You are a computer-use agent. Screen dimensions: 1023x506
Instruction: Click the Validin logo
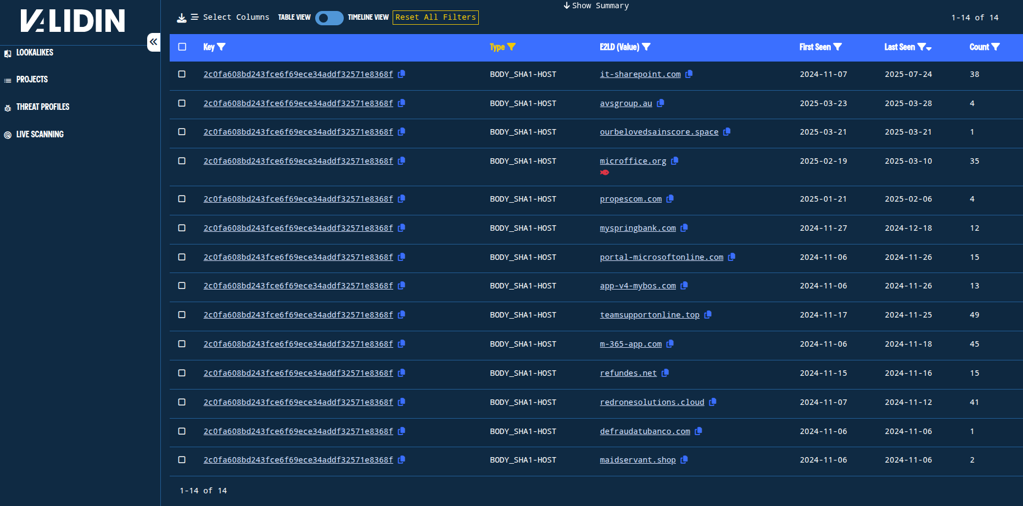tap(72, 21)
